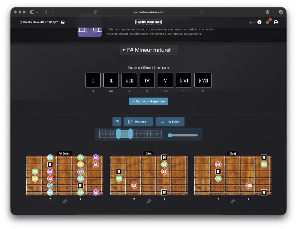Toggle the pin under C#m fretboard
297x229 pixels.
[x=148, y=201]
